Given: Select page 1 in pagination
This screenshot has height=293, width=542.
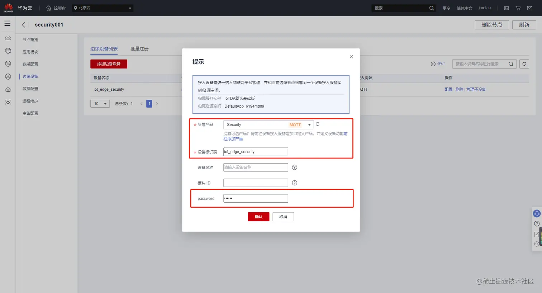Looking at the screenshot, I should [149, 104].
